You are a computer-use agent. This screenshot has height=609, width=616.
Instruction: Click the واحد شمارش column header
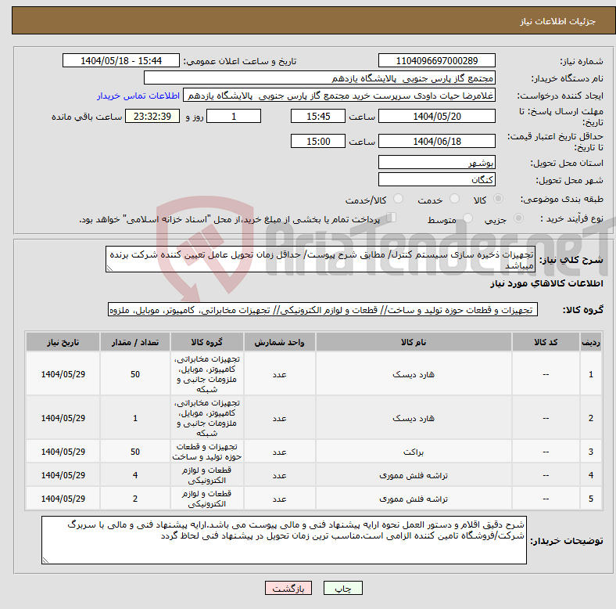(x=279, y=342)
